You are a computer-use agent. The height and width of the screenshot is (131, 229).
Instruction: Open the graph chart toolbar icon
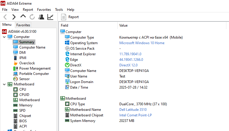pos(50,17)
